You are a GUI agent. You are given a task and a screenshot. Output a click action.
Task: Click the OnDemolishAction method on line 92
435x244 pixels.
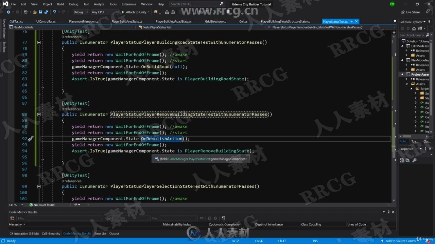[162, 139]
